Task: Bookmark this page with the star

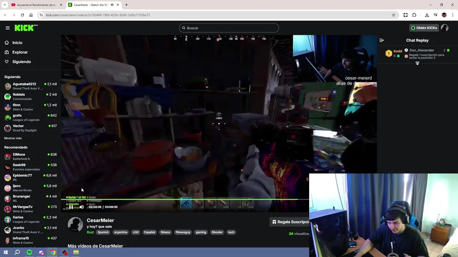Action: (x=394, y=15)
